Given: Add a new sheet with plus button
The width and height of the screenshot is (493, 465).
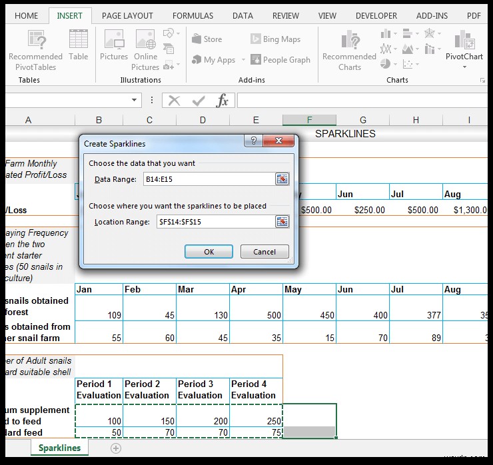Looking at the screenshot, I should (116, 448).
